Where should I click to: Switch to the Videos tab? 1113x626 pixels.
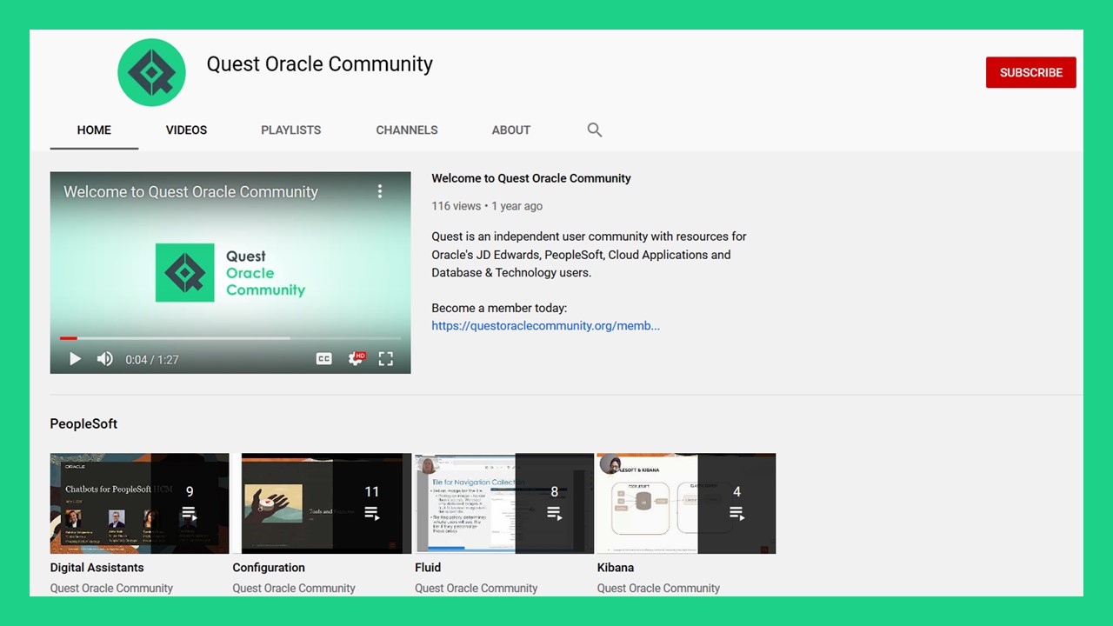click(186, 130)
